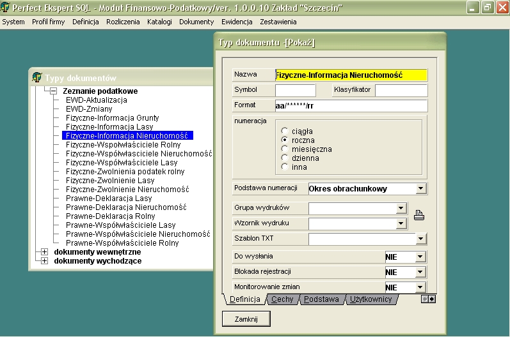Select Fizyczne-Współwłaściciele Nieruchomość tree item
Screen dimensions: 510x337
coord(139,153)
